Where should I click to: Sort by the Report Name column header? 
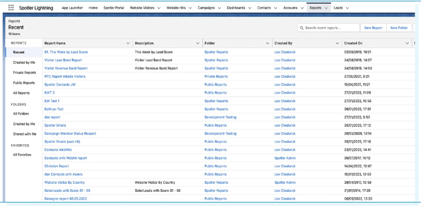55,43
